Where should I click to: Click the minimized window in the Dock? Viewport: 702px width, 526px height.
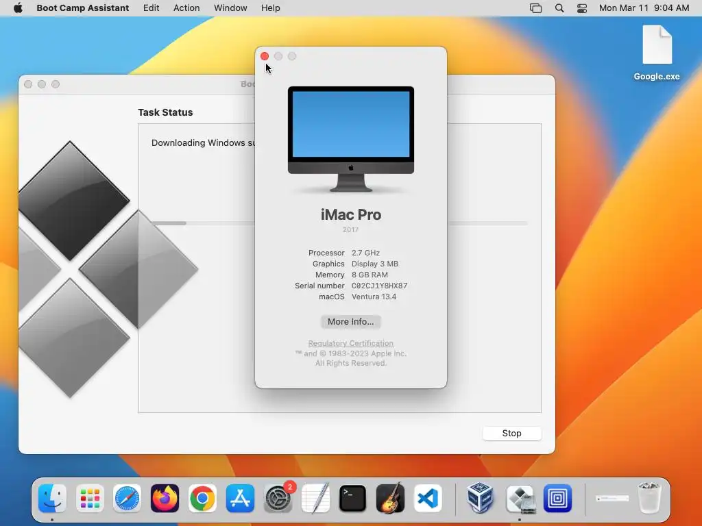[x=612, y=499]
